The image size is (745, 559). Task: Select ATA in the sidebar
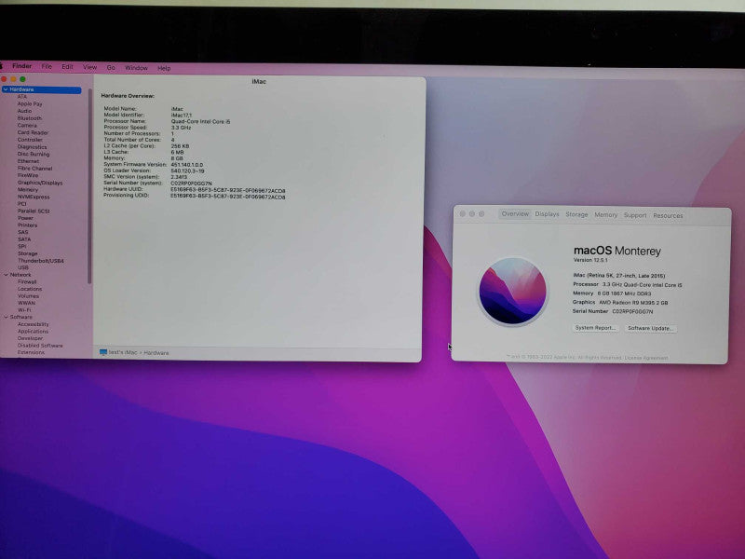pos(22,97)
